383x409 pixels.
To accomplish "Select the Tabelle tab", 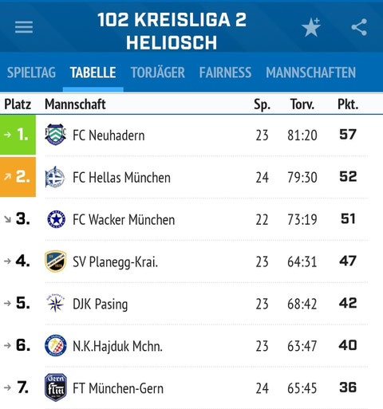I will tap(93, 73).
